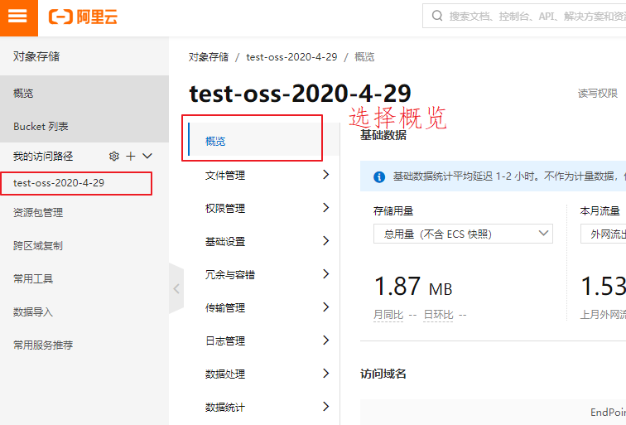
Task: Open access path settings gear icon
Action: (114, 157)
